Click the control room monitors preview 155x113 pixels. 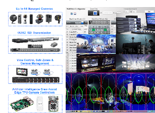[96, 63]
